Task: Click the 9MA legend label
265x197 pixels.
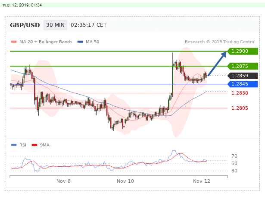Action: coord(45,145)
